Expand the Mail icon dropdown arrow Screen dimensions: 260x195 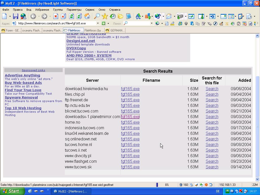click(x=174, y=17)
